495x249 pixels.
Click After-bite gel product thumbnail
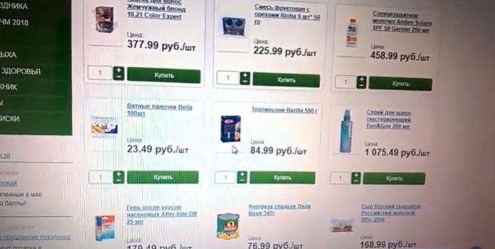point(105,228)
